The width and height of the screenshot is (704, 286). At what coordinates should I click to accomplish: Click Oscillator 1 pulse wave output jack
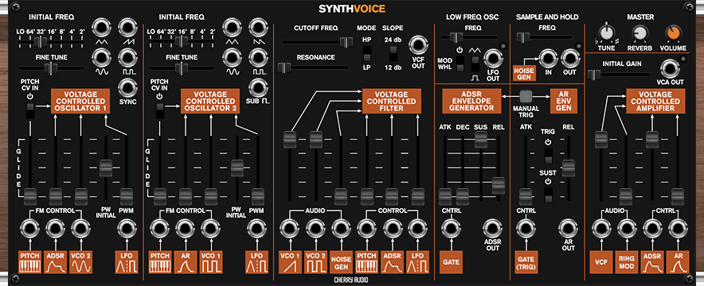tap(127, 57)
